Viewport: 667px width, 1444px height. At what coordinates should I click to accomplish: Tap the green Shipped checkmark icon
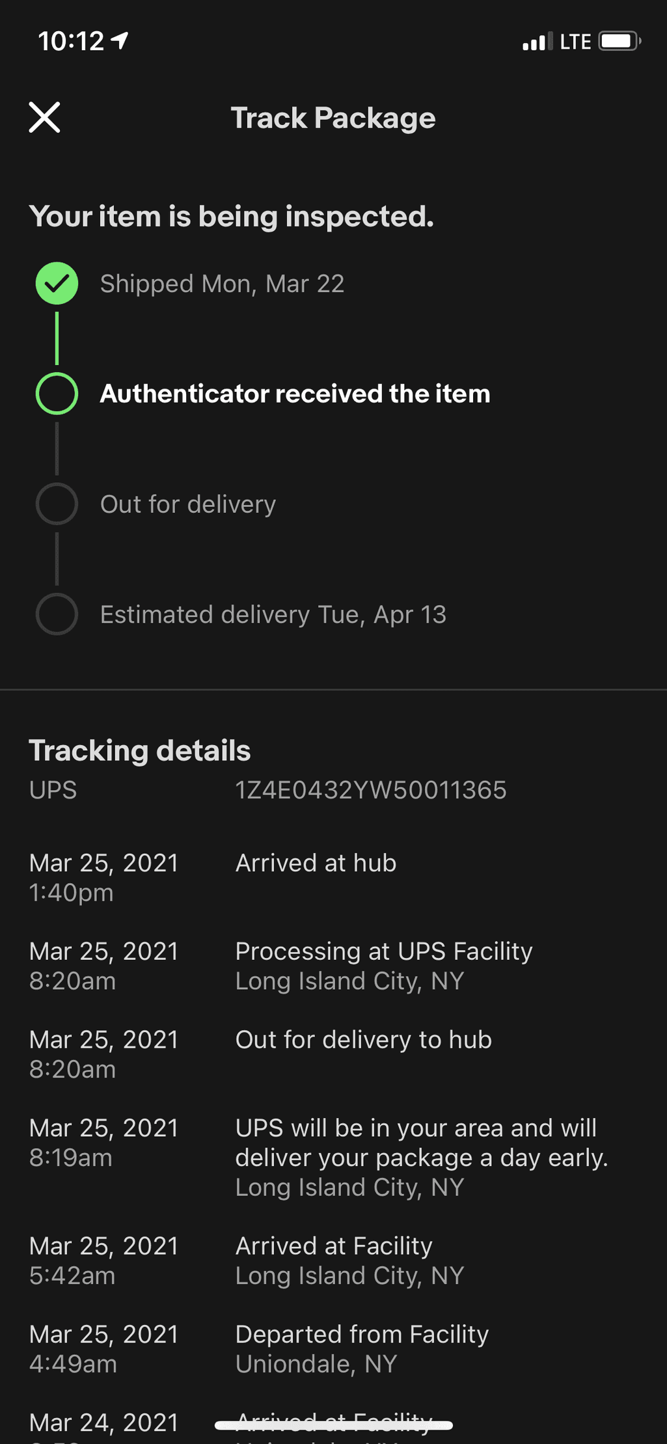pos(57,283)
